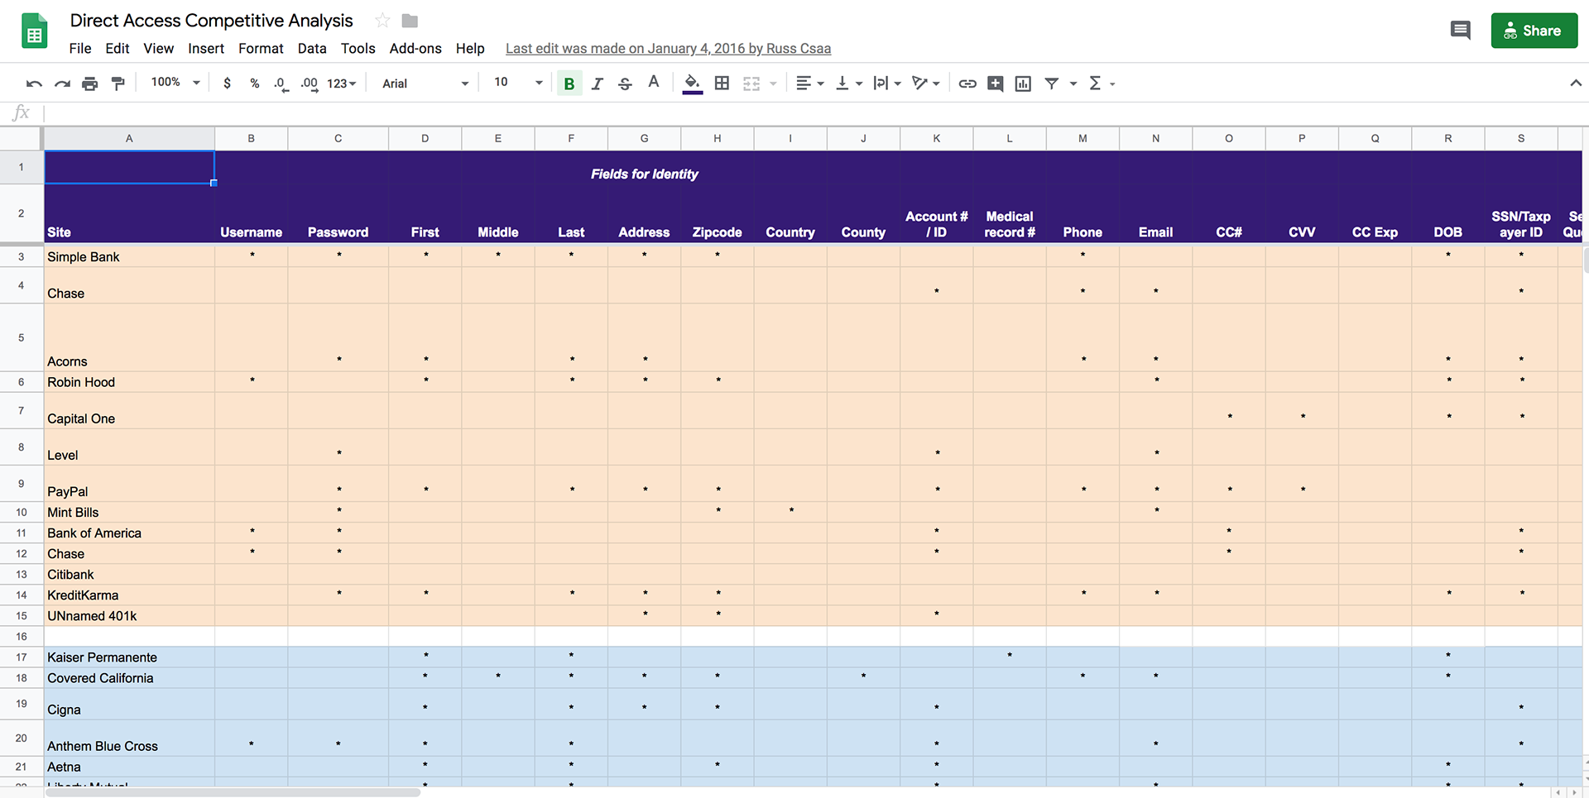Click the insert chart icon
The height and width of the screenshot is (798, 1589).
click(x=1023, y=84)
